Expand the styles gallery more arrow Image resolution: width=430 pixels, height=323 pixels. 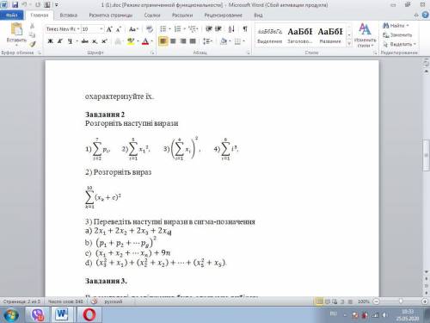click(349, 44)
